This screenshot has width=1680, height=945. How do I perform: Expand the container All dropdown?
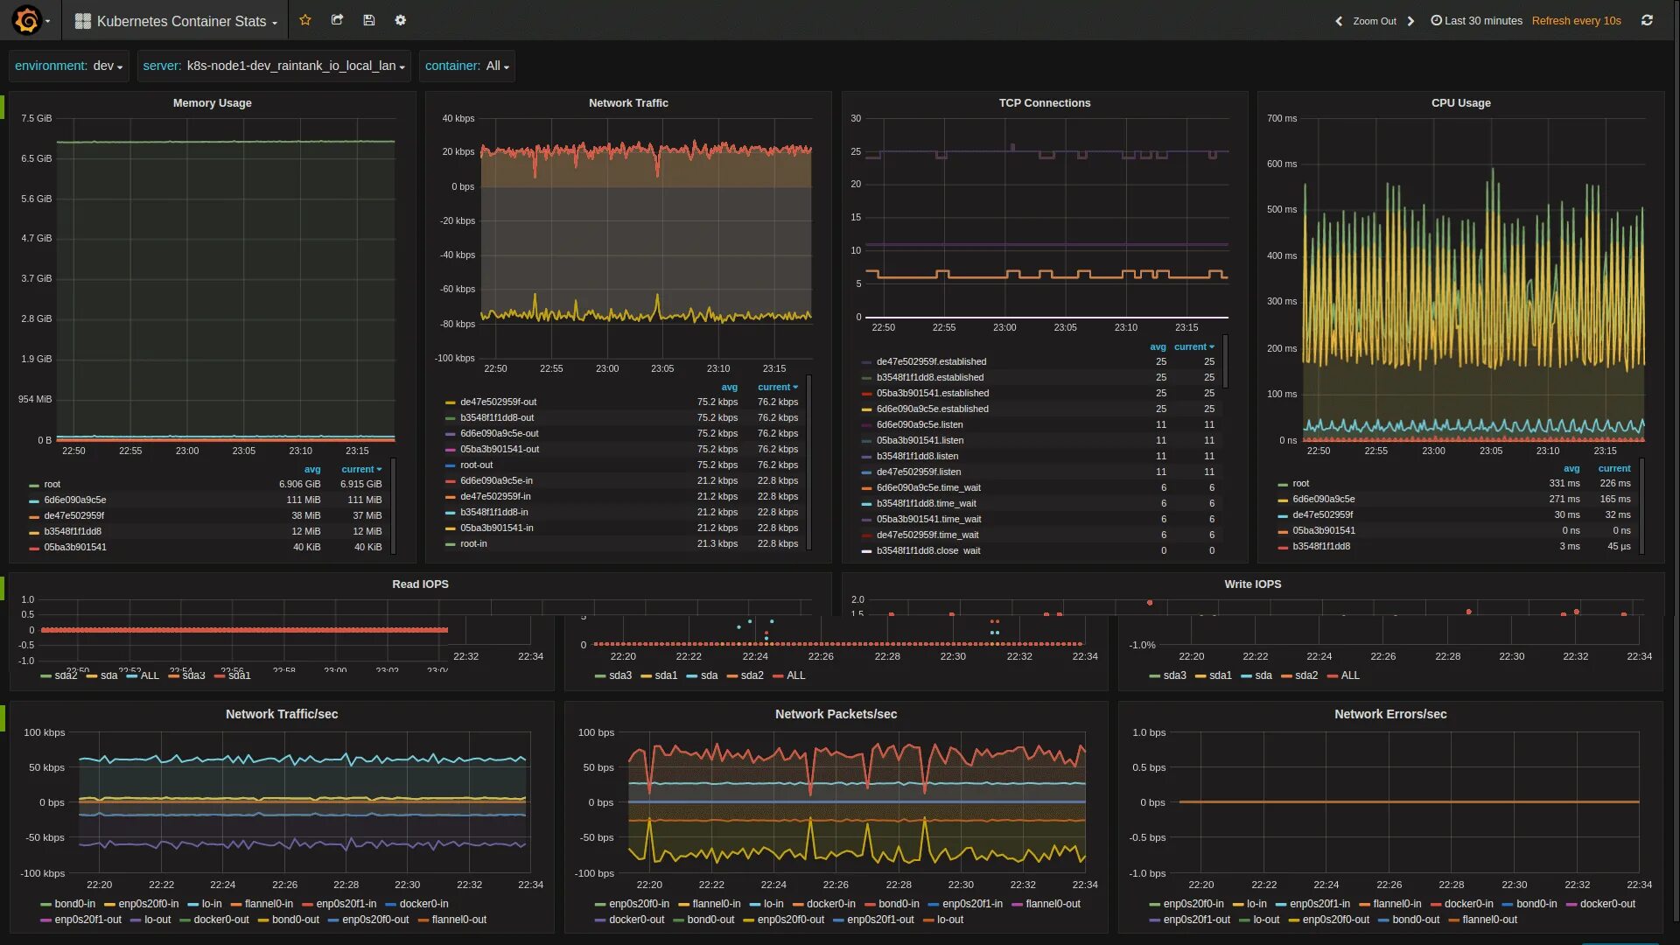pyautogui.click(x=495, y=66)
